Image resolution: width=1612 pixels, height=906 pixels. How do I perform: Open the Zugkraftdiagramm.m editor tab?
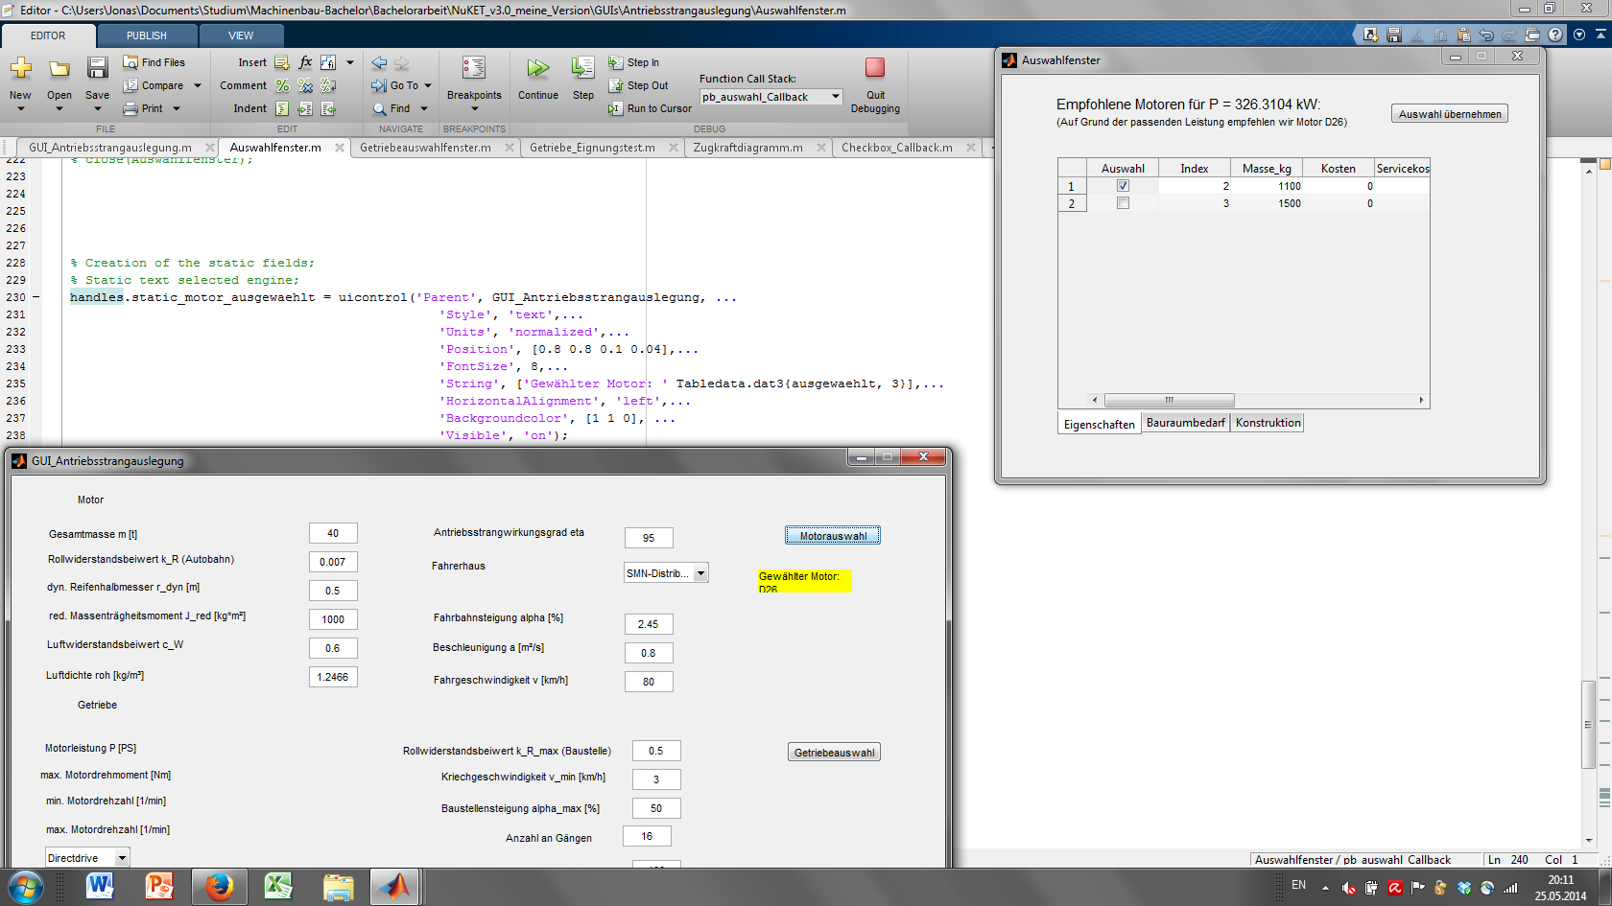pyautogui.click(x=747, y=148)
